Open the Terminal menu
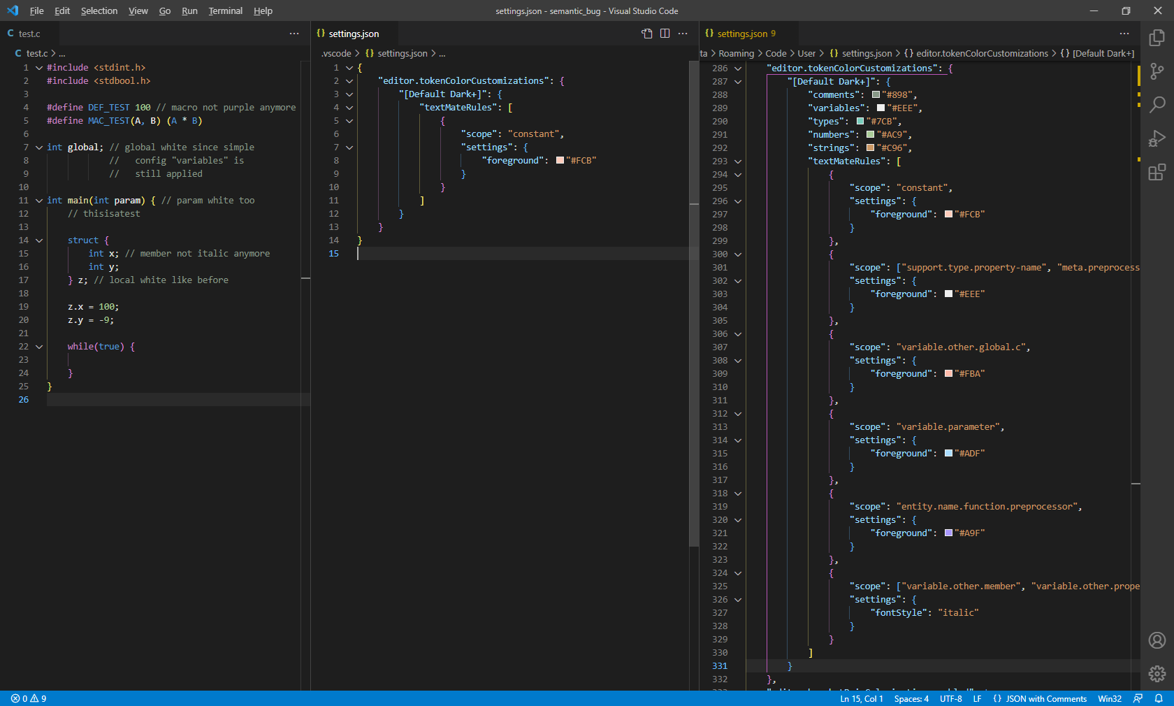The width and height of the screenshot is (1174, 706). pyautogui.click(x=225, y=10)
